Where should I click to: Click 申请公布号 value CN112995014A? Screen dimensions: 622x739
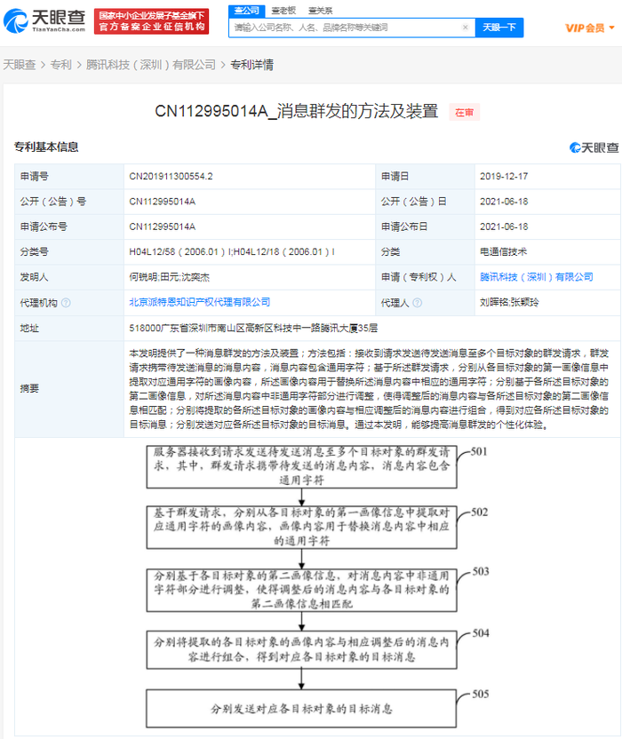click(x=163, y=226)
